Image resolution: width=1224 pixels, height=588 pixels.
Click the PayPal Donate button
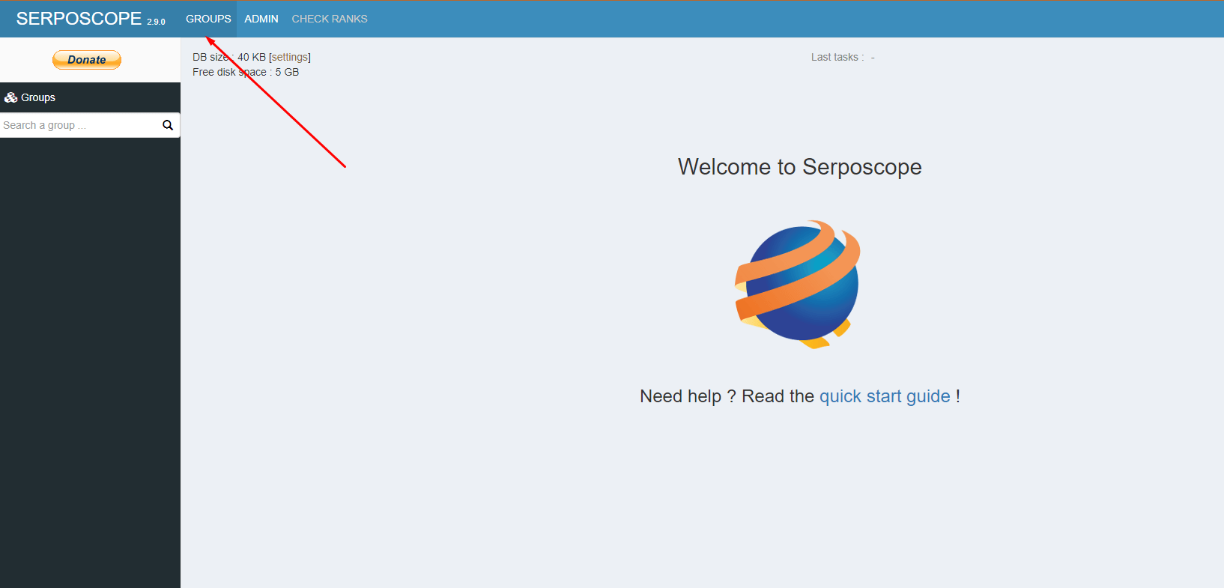tap(87, 60)
